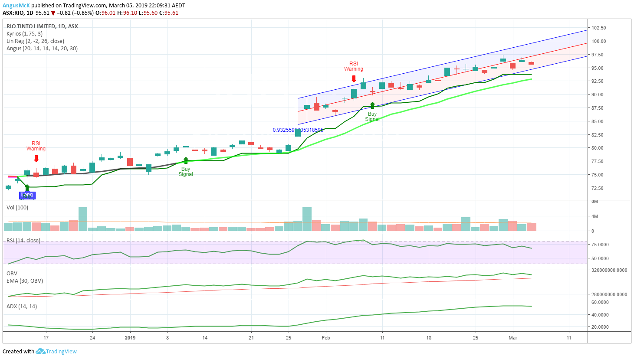Open the TradingView link at bottom

point(61,352)
